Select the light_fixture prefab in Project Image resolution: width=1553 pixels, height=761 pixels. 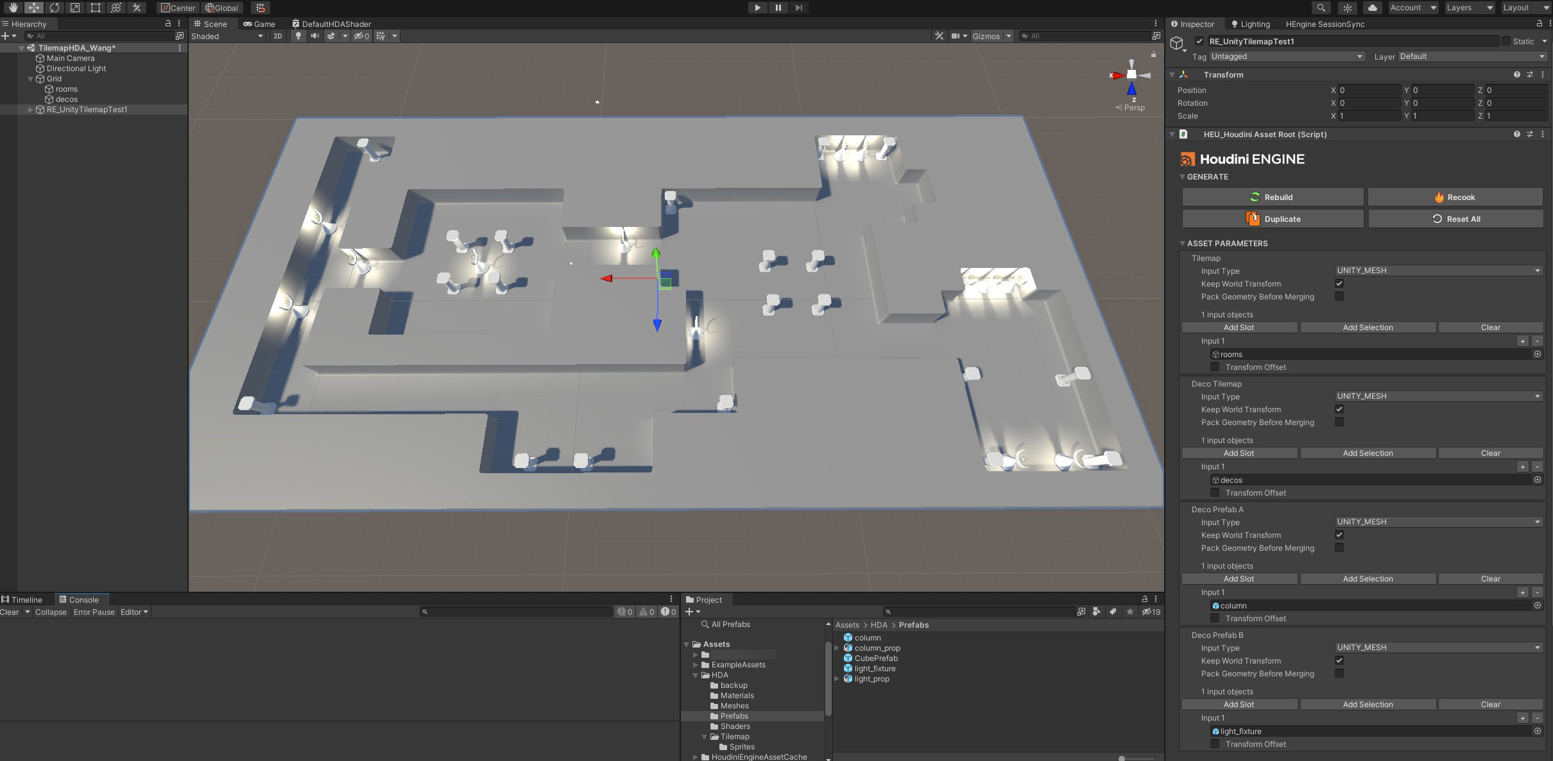(x=873, y=668)
